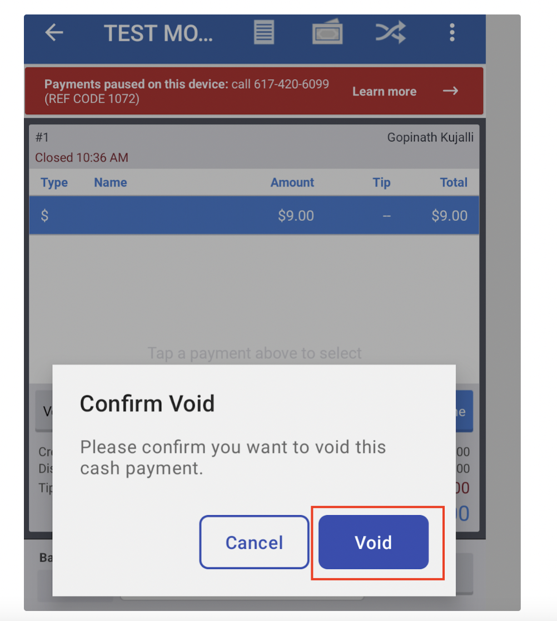Click the arrow icon in red banner
This screenshot has width=557, height=621.
(450, 91)
